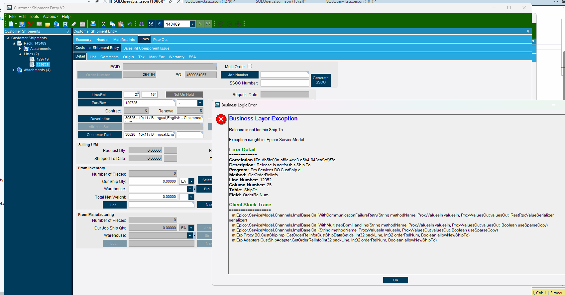
Task: Open the Our Ship Qty EA unit dropdown
Action: click(x=191, y=181)
